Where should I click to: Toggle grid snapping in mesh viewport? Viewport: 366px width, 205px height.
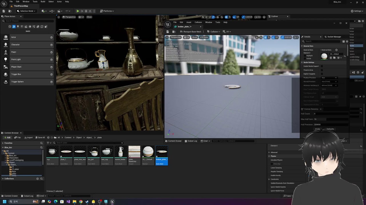pyautogui.click(x=265, y=37)
